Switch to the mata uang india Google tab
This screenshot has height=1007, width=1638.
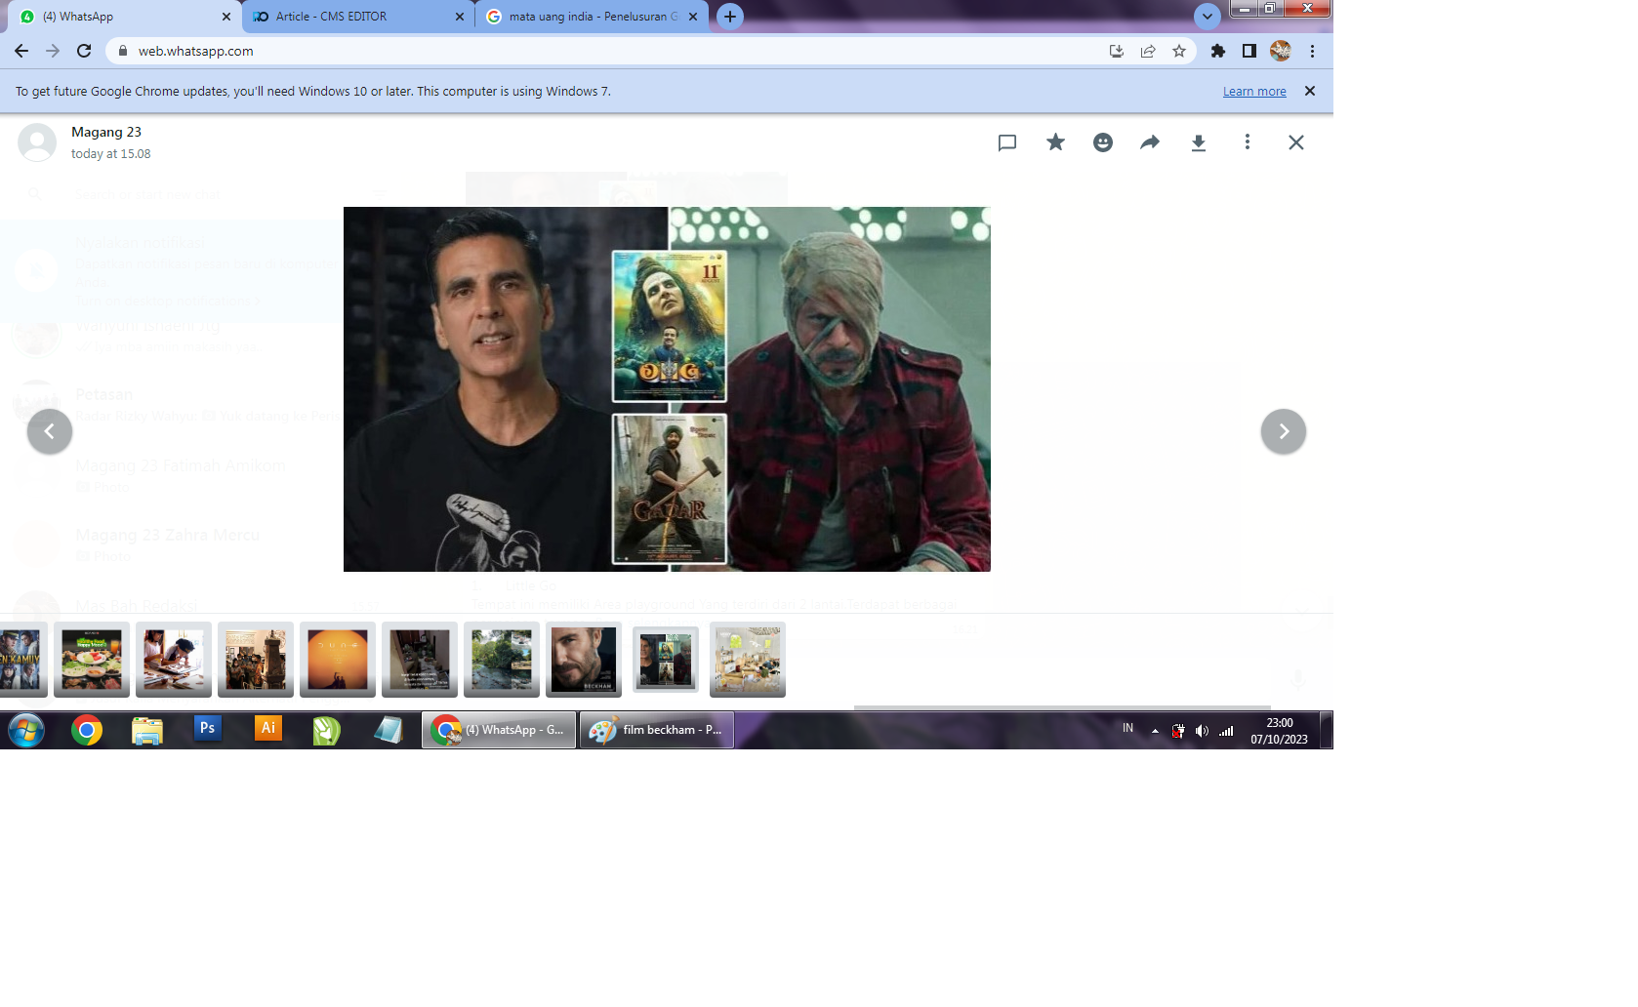591,17
